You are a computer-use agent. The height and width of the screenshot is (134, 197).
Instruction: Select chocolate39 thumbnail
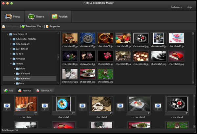(x=123, y=38)
